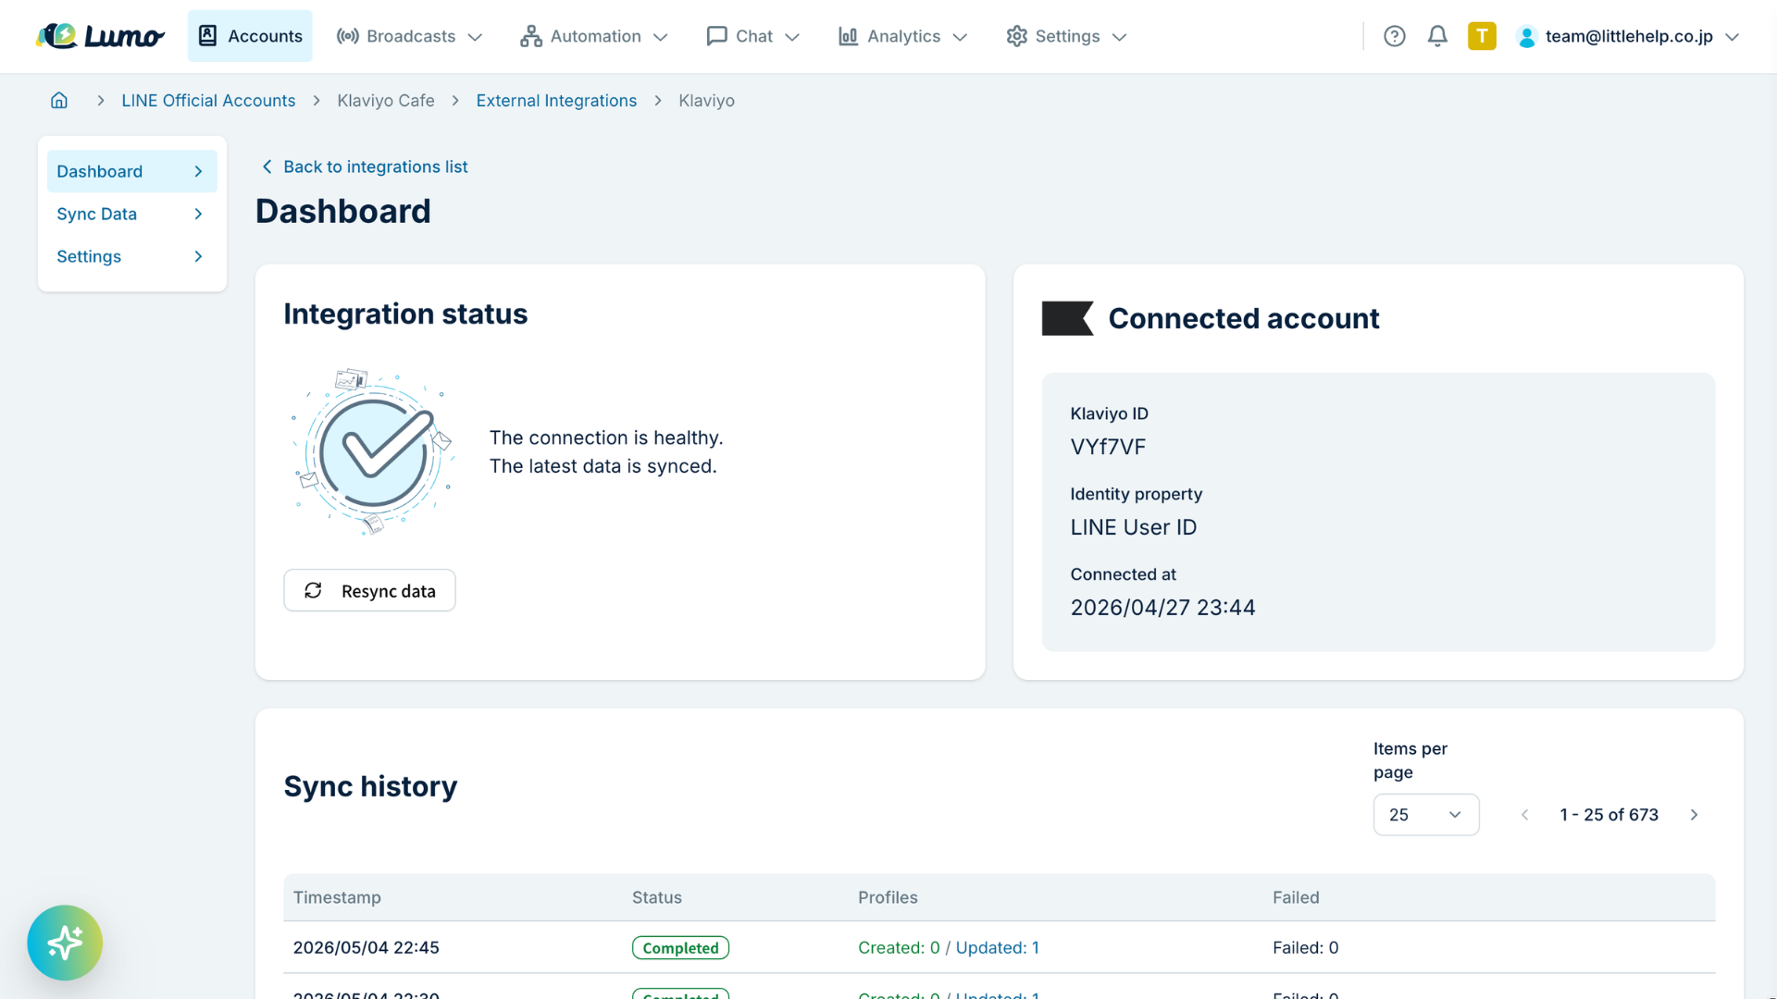
Task: Click the Klaviyo flag logo
Action: tap(1067, 318)
